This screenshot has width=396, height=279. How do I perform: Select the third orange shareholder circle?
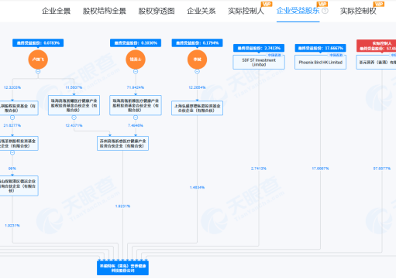[x=197, y=60]
